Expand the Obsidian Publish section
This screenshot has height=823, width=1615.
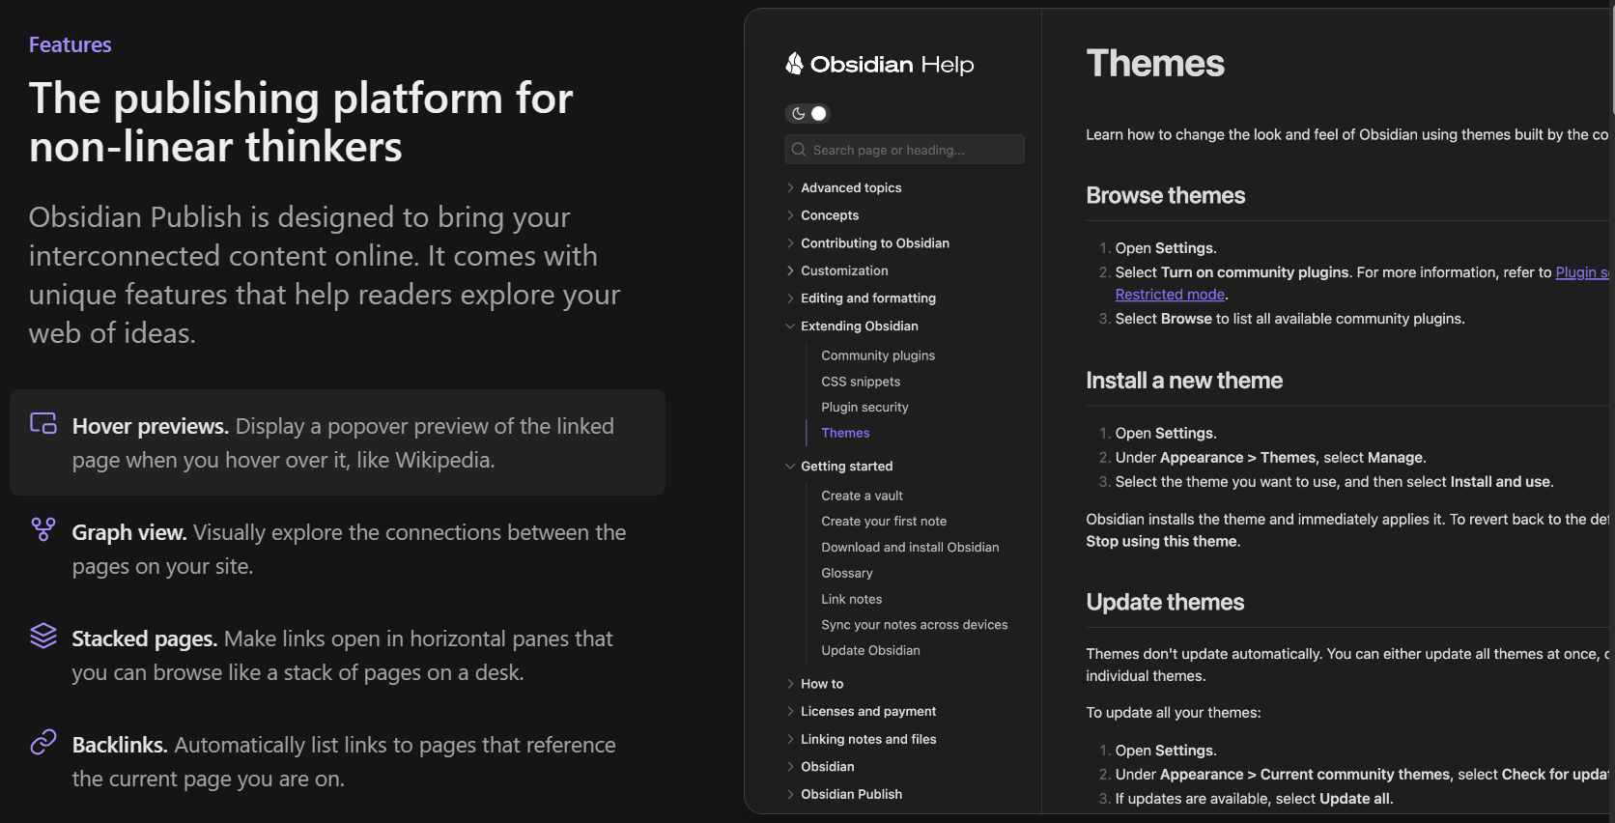851,795
